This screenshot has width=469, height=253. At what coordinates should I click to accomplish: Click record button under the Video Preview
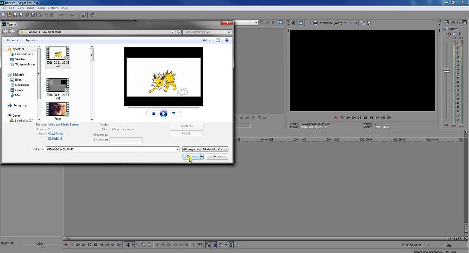click(336, 118)
